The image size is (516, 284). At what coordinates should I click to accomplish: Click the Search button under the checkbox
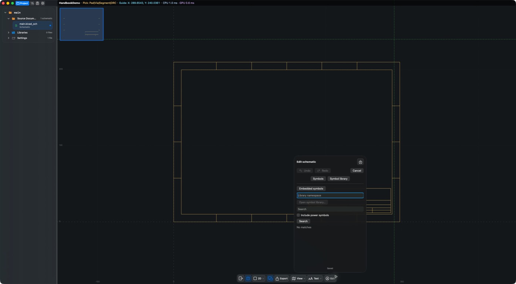pos(303,221)
